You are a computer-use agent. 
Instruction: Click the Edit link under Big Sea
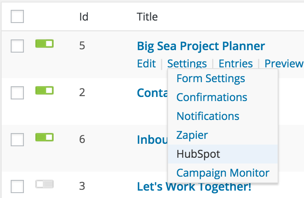tap(146, 64)
